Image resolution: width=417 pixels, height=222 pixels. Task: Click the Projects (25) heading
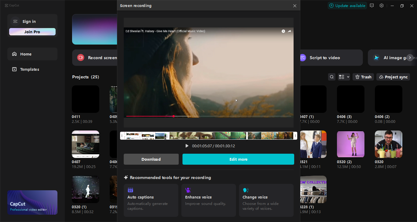click(86, 77)
